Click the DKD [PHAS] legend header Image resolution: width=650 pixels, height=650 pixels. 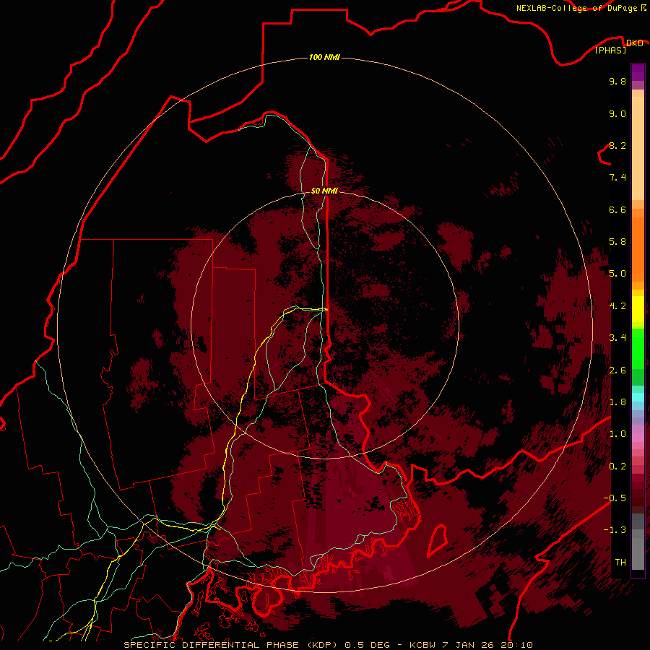[x=619, y=46]
